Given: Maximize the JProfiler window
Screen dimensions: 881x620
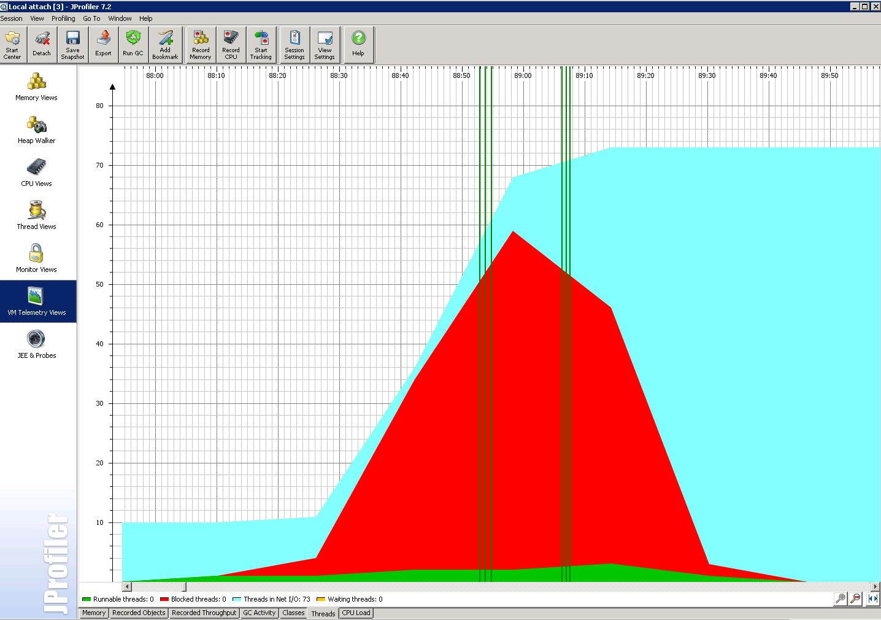Looking at the screenshot, I should click(865, 6).
